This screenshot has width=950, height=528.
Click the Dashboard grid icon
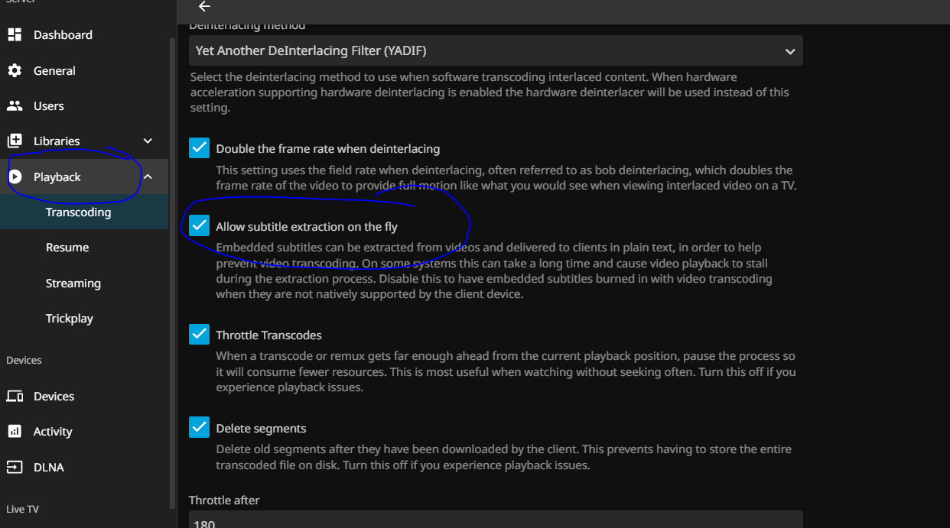15,35
